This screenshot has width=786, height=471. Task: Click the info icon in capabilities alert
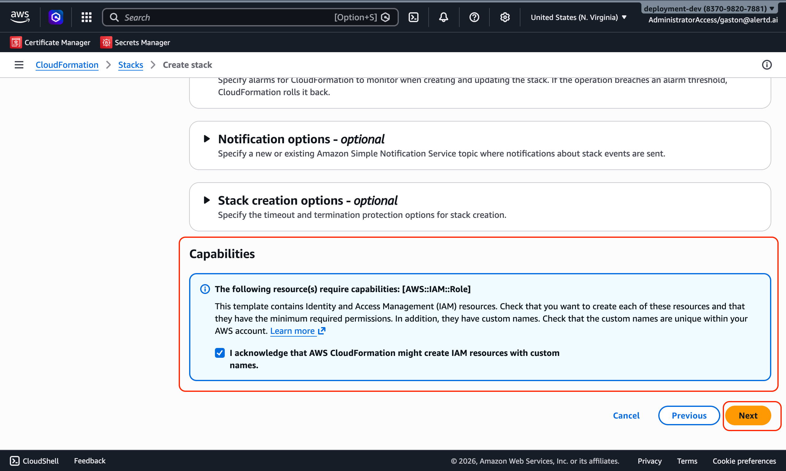pyautogui.click(x=205, y=289)
